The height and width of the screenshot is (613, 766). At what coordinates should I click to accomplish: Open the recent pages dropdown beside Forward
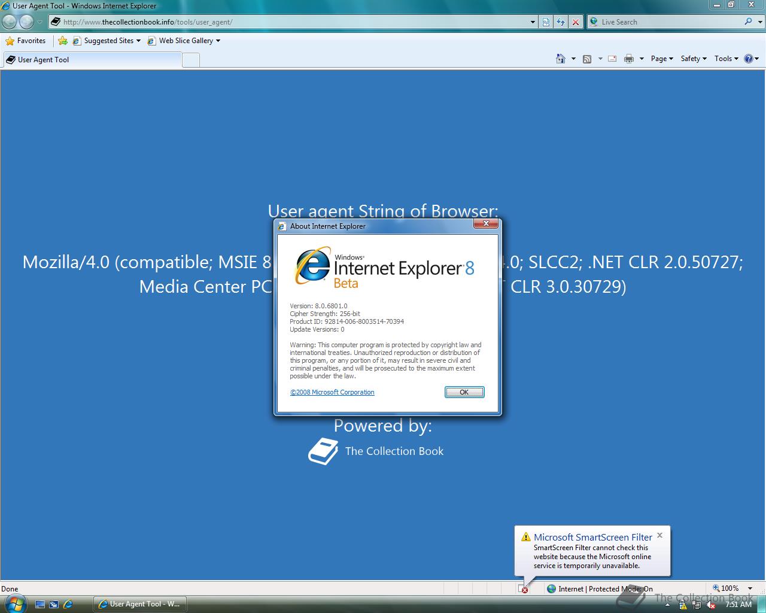(x=40, y=22)
